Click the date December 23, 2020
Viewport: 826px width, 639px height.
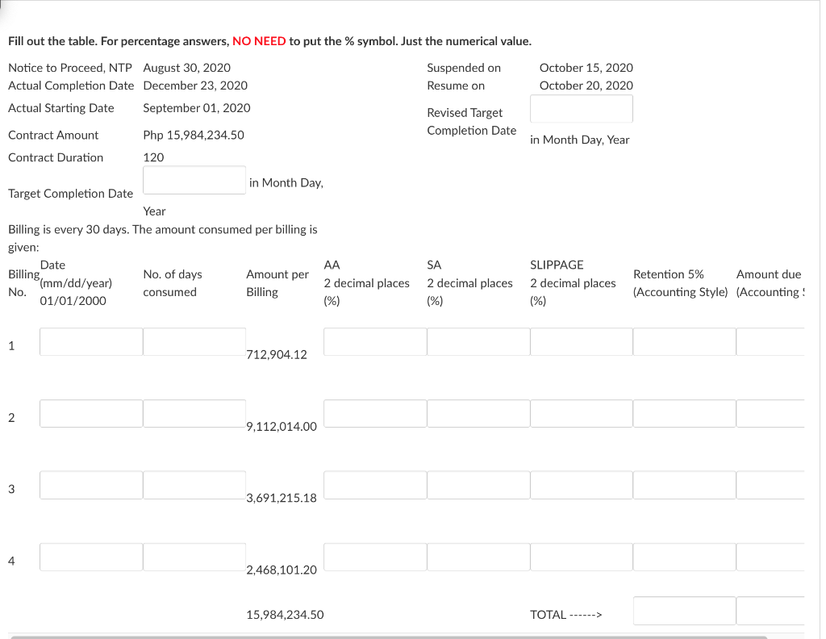(195, 86)
